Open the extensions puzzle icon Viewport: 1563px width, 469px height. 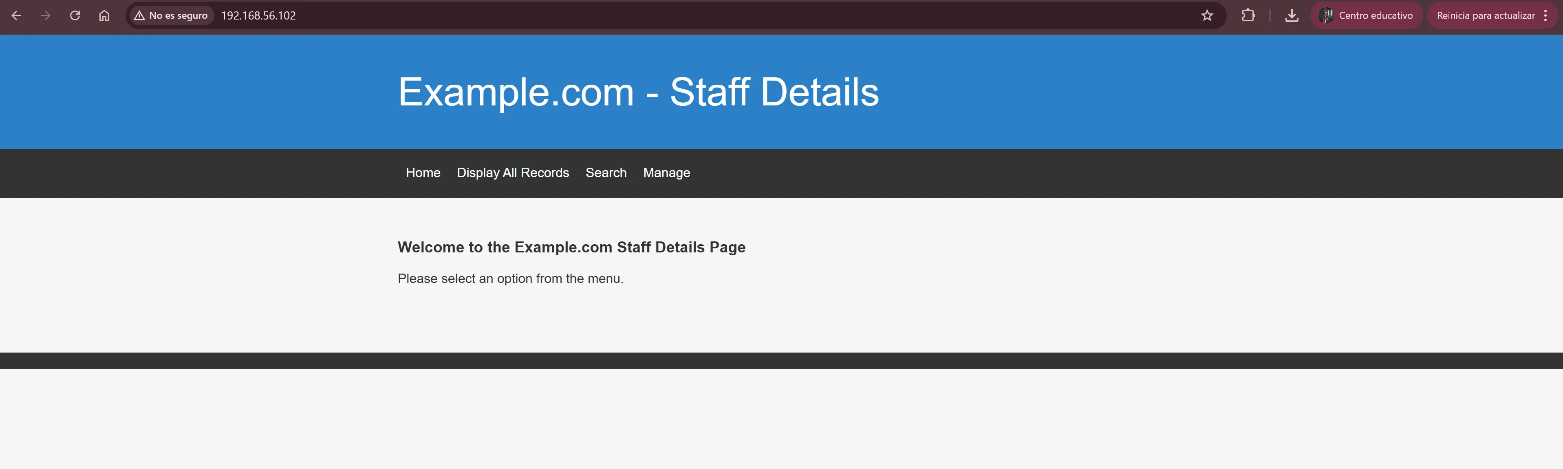[x=1248, y=16]
